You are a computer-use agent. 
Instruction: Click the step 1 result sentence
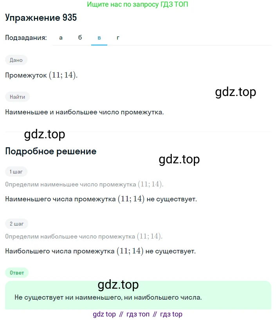[101, 199]
